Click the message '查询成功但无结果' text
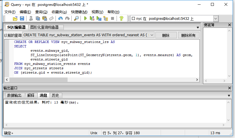235x138 pixels. [x=21, y=102]
